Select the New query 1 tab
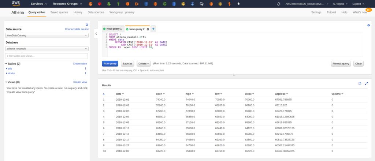Viewport: 375px width, 161px height. (113, 29)
